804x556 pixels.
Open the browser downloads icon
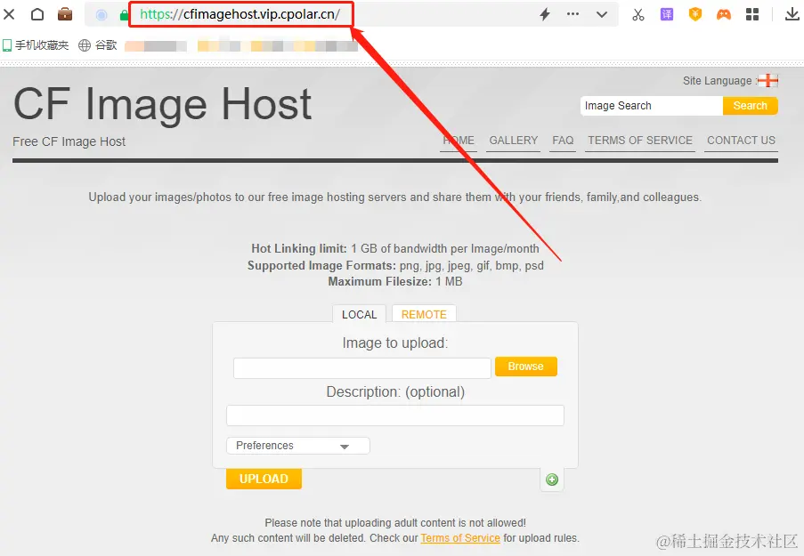[x=792, y=14]
